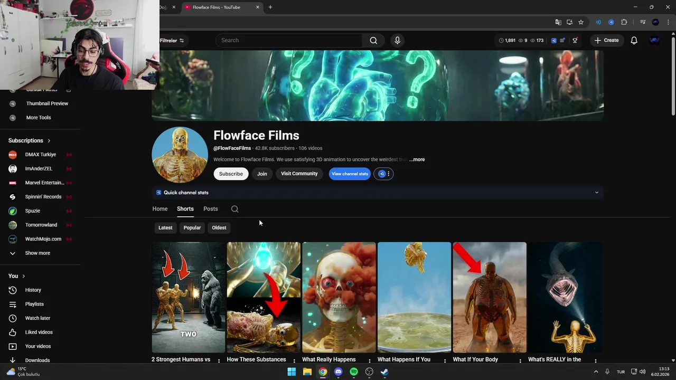
Task: Switch to the Home channel tab
Action: click(160, 209)
